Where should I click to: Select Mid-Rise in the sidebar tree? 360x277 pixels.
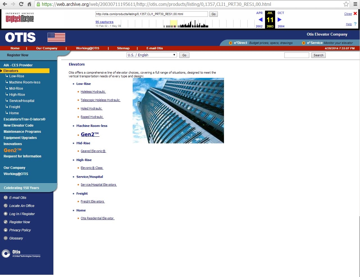[16, 89]
